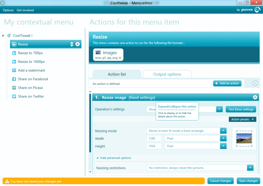Open the Options menu
The image size is (263, 186).
[8, 10]
